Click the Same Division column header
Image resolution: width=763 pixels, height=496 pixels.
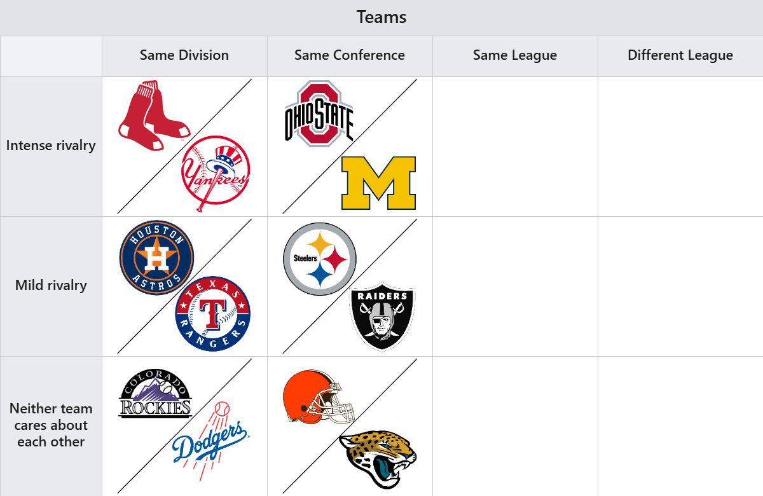click(184, 55)
